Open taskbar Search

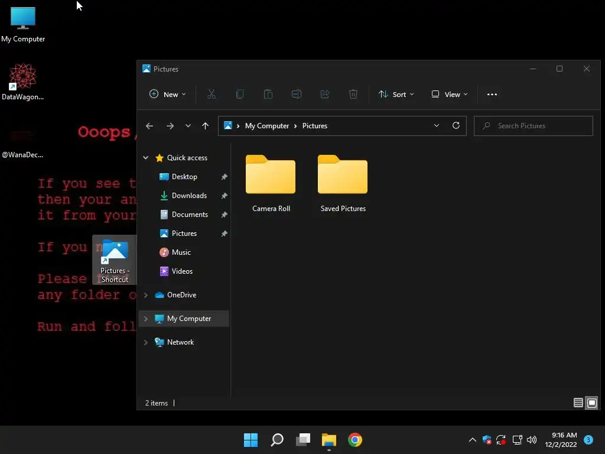277,440
